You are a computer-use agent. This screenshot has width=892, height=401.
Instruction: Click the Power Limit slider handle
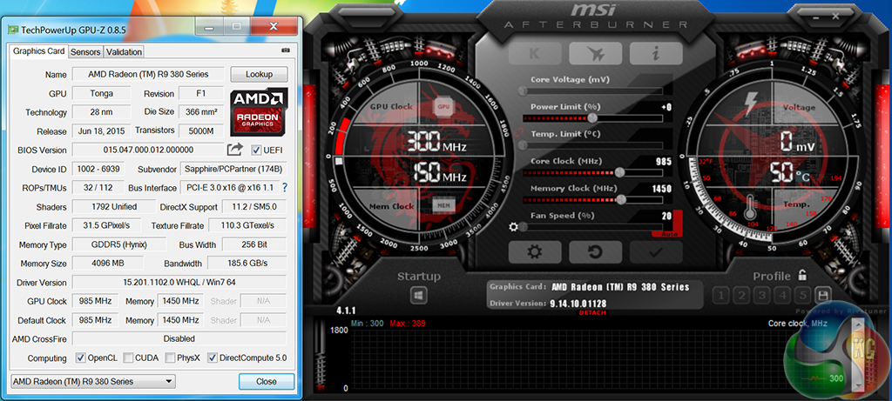(x=592, y=118)
